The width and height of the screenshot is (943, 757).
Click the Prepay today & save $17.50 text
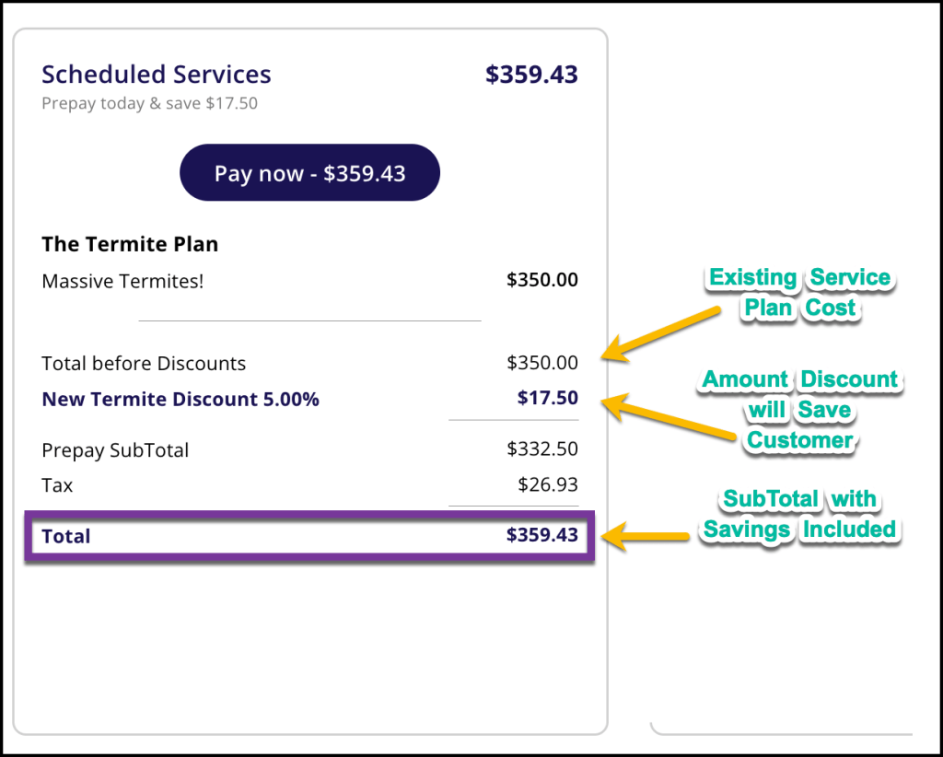click(x=149, y=104)
